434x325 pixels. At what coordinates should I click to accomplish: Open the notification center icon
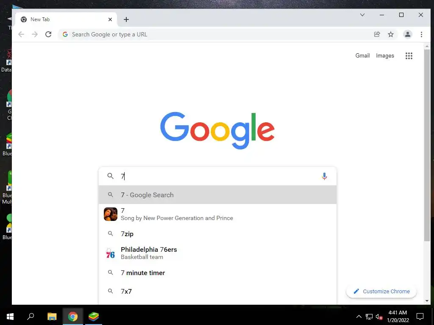420,317
